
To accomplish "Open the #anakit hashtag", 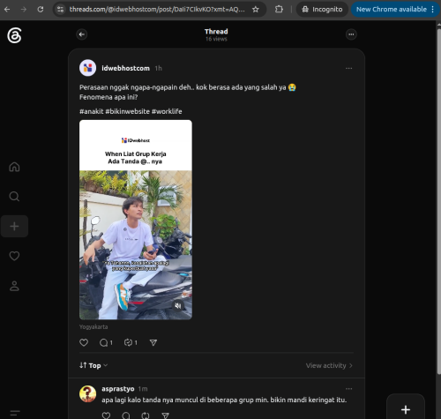I will [92, 111].
